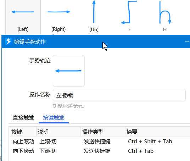This screenshot has height=161, width=190.
Task: Click the 按键 column header
Action: pos(23,132)
